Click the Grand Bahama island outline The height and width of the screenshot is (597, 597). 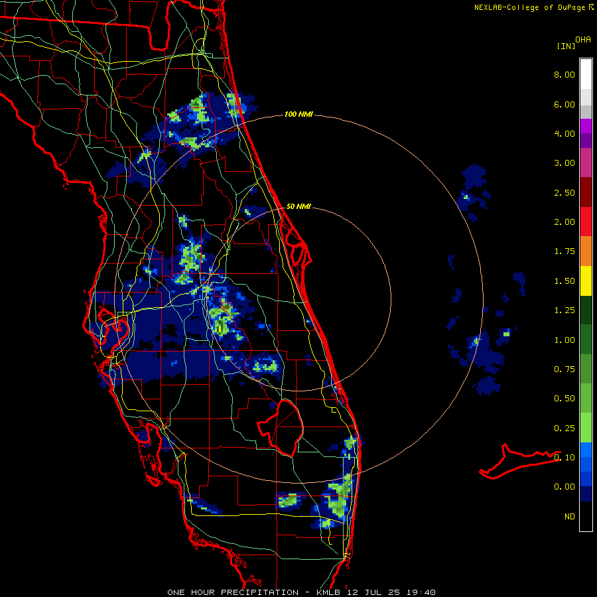tap(520, 461)
